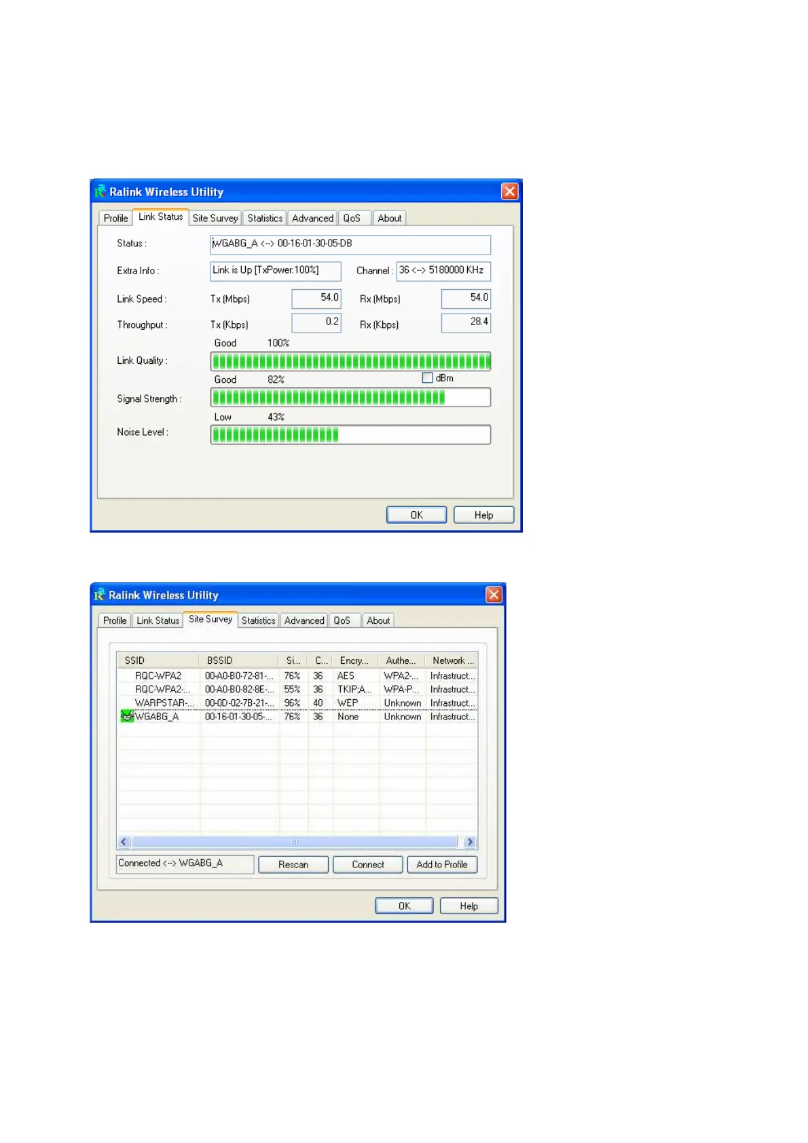Click the Tx (Mbps) link speed value box
Viewport: 808px width, 1143px height.
(x=316, y=299)
